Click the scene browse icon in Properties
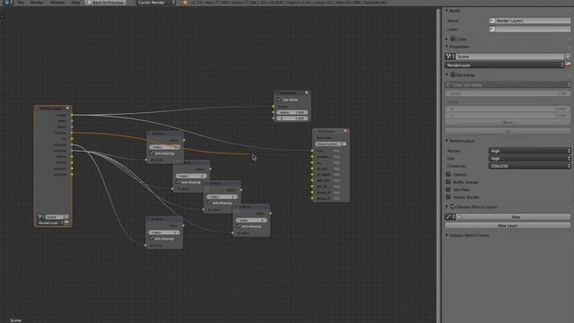 [x=450, y=57]
